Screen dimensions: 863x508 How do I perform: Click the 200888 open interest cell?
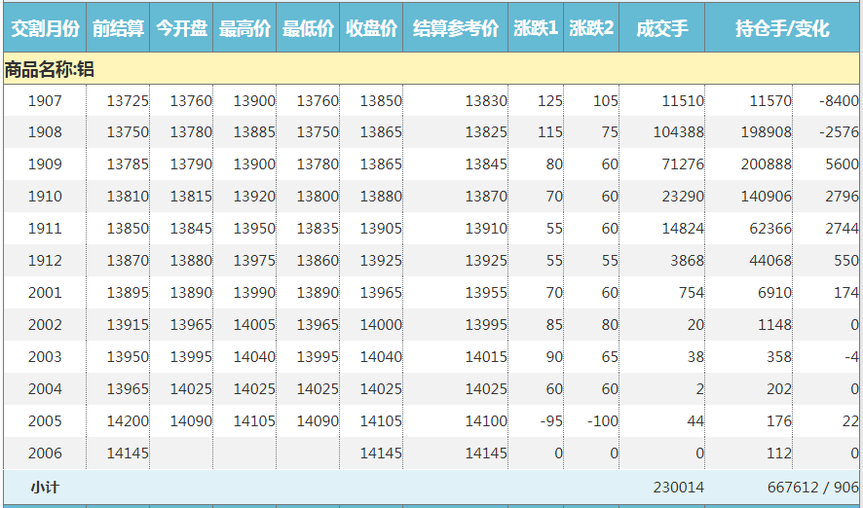[x=766, y=164]
